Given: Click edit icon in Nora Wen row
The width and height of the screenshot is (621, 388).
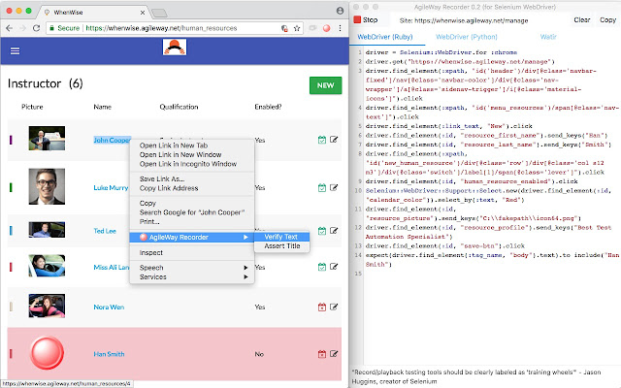Looking at the screenshot, I should pyautogui.click(x=334, y=307).
